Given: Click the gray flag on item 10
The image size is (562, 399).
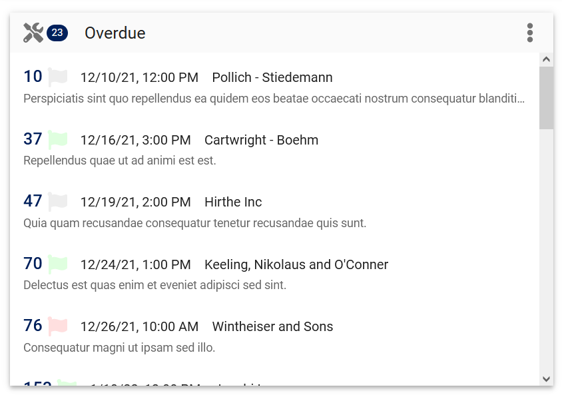Looking at the screenshot, I should click(x=58, y=77).
